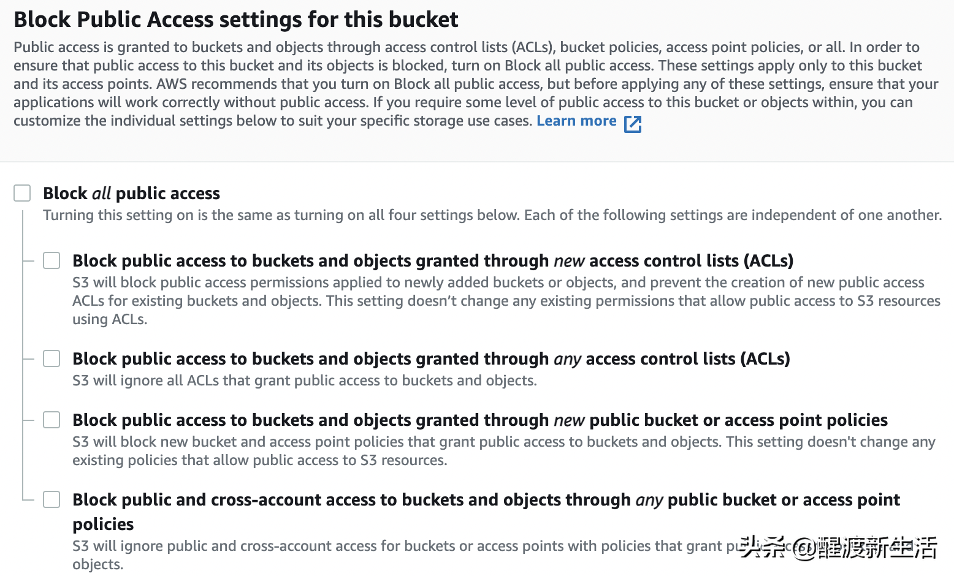Image resolution: width=954 pixels, height=576 pixels.
Task: Click the "Block all public access" label
Action: point(131,194)
